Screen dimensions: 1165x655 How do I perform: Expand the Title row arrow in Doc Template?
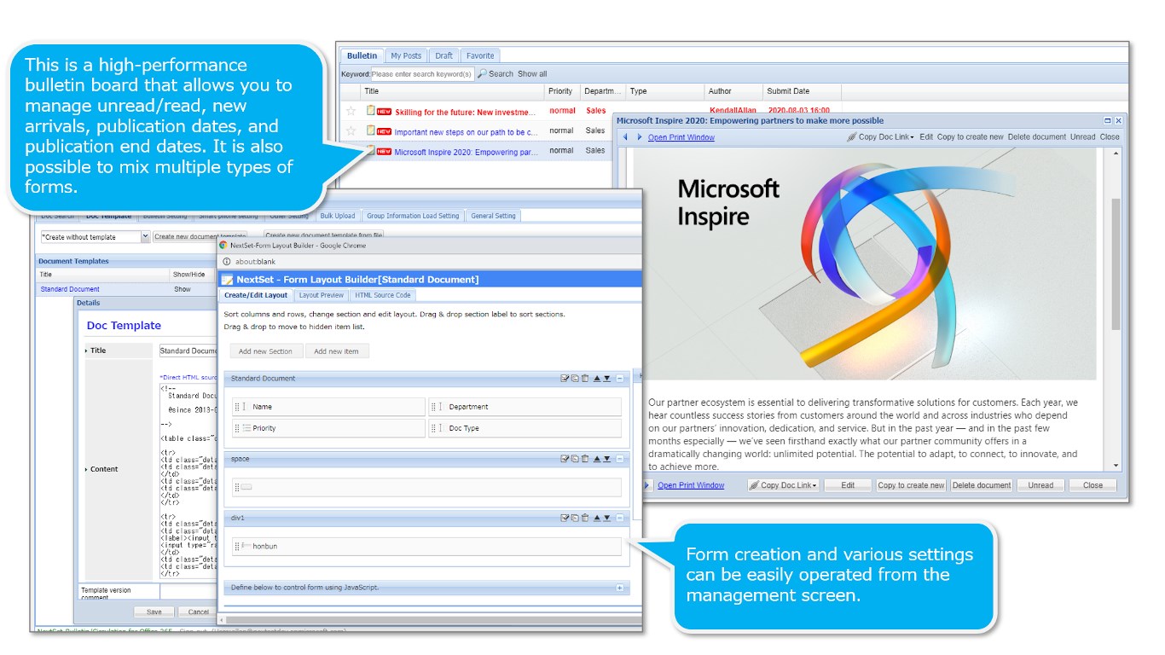pyautogui.click(x=86, y=351)
